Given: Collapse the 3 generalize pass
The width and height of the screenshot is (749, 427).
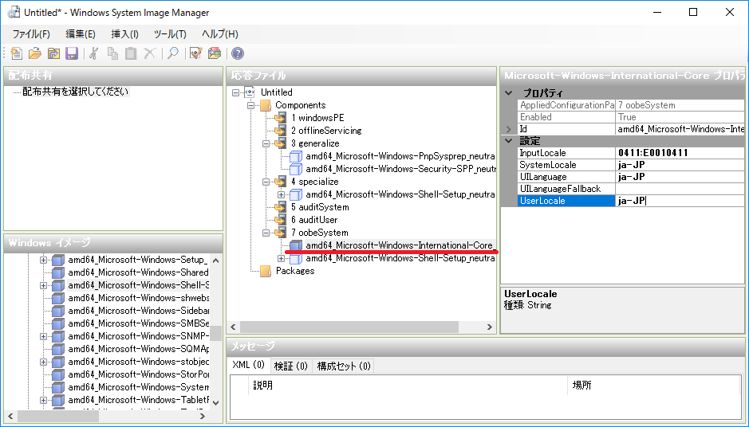Looking at the screenshot, I should pos(266,143).
